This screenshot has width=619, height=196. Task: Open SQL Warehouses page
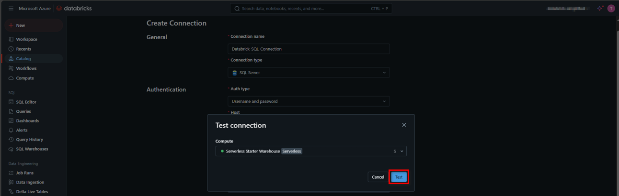click(x=32, y=149)
